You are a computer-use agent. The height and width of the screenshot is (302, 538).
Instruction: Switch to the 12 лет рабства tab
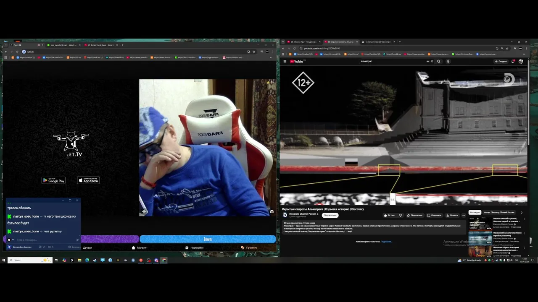378,42
